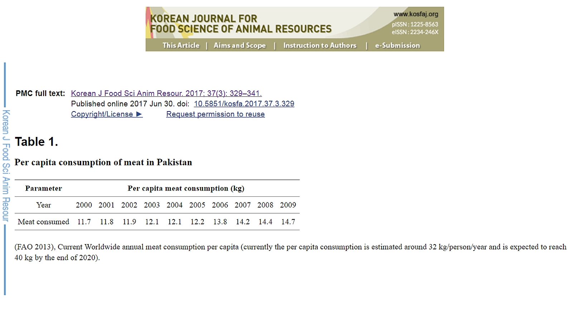Image resolution: width=573 pixels, height=319 pixels.
Task: Click the Parameter column header
Action: 43,188
